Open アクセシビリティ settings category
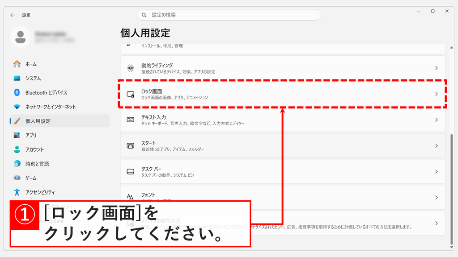 tap(59, 192)
